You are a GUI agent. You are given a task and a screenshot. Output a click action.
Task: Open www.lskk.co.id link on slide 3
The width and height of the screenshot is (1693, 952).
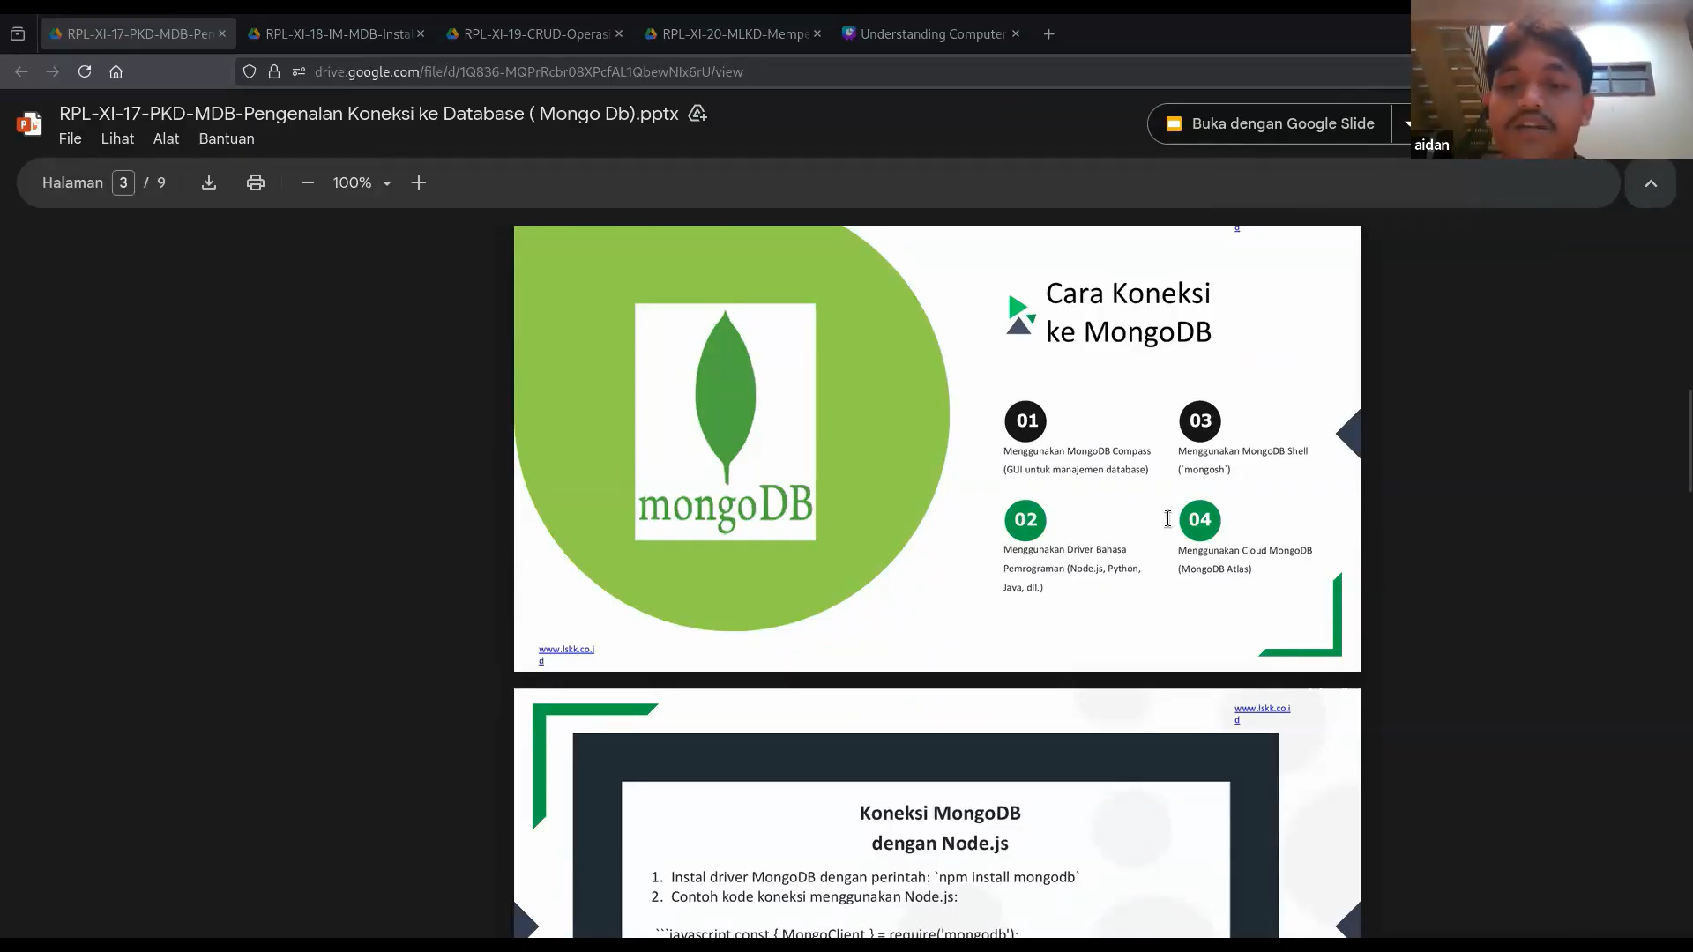[566, 650]
